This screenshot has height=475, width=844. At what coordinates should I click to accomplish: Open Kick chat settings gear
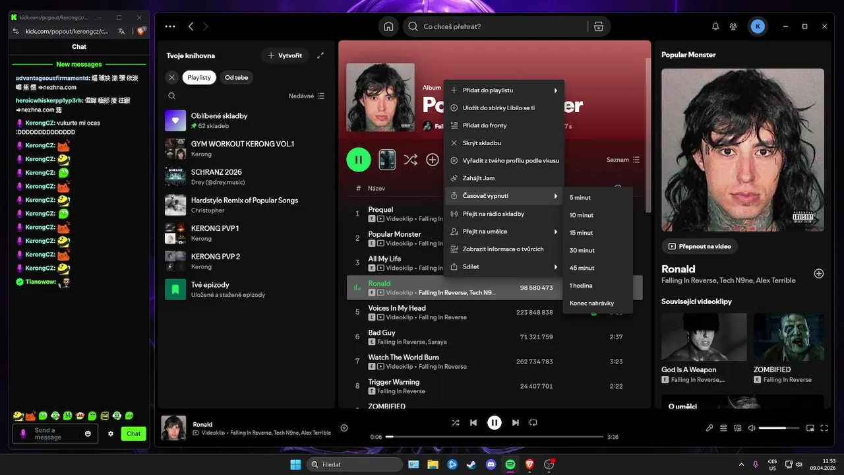[x=111, y=433]
